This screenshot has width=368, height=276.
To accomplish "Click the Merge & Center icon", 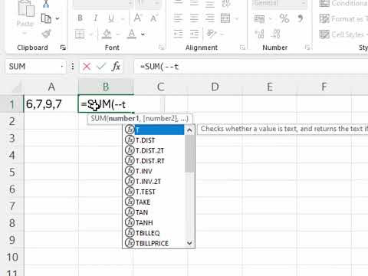I will click(225, 18).
